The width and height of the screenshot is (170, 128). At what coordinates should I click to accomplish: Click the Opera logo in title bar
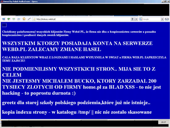click(x=2, y=2)
